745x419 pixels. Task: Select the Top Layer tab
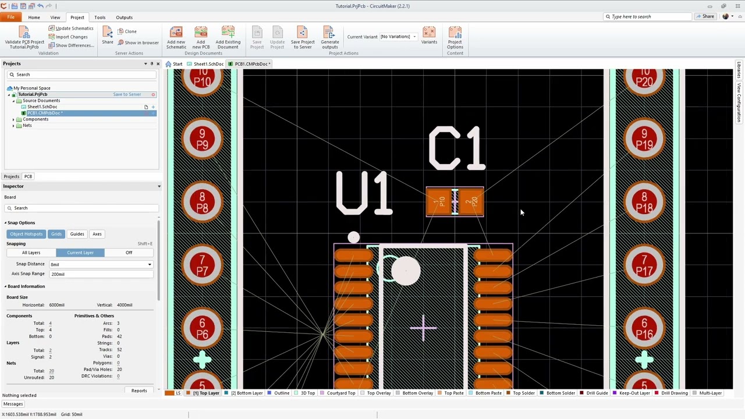pyautogui.click(x=203, y=393)
